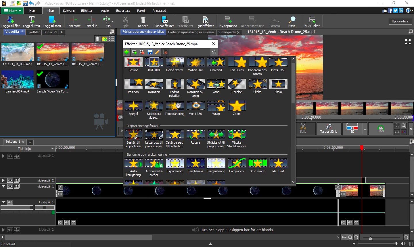Apply the Grön skärm effect
This screenshot has height=247, width=414.
point(257,165)
